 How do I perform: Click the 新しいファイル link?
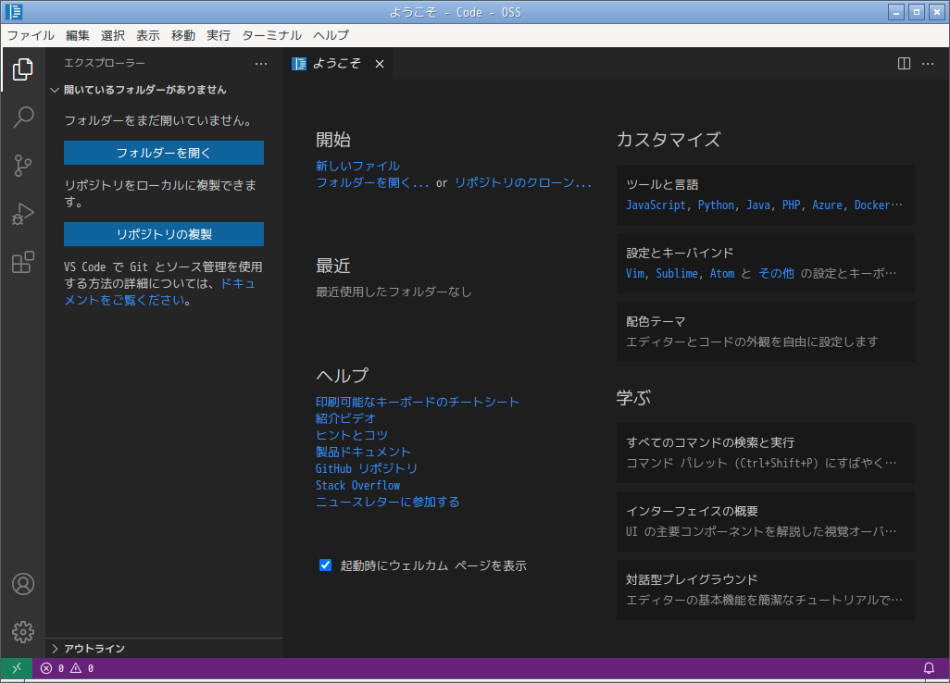(357, 166)
